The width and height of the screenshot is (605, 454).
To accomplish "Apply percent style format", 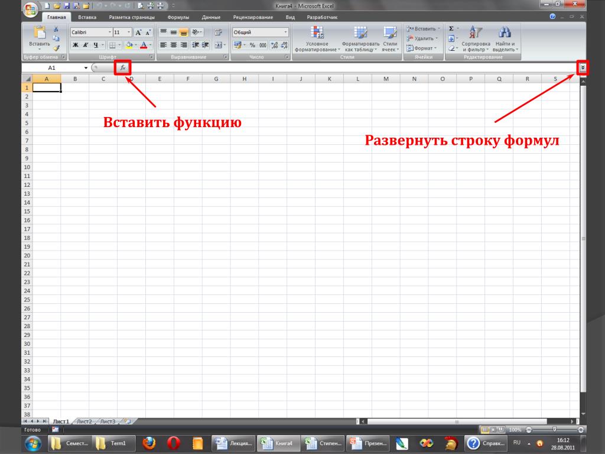I will (x=252, y=45).
